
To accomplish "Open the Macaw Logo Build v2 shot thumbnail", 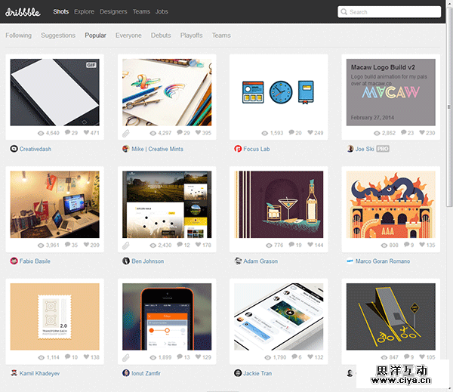I will (391, 91).
